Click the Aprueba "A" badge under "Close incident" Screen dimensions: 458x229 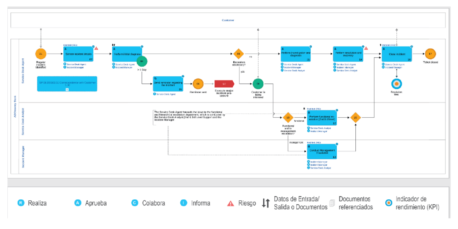[383, 68]
